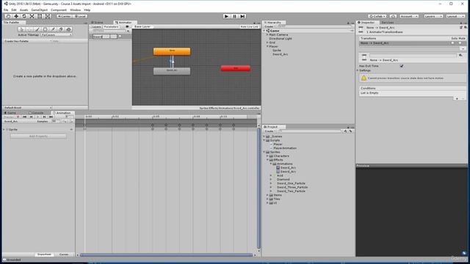Go to first keyframe in Animation

pos(24,117)
